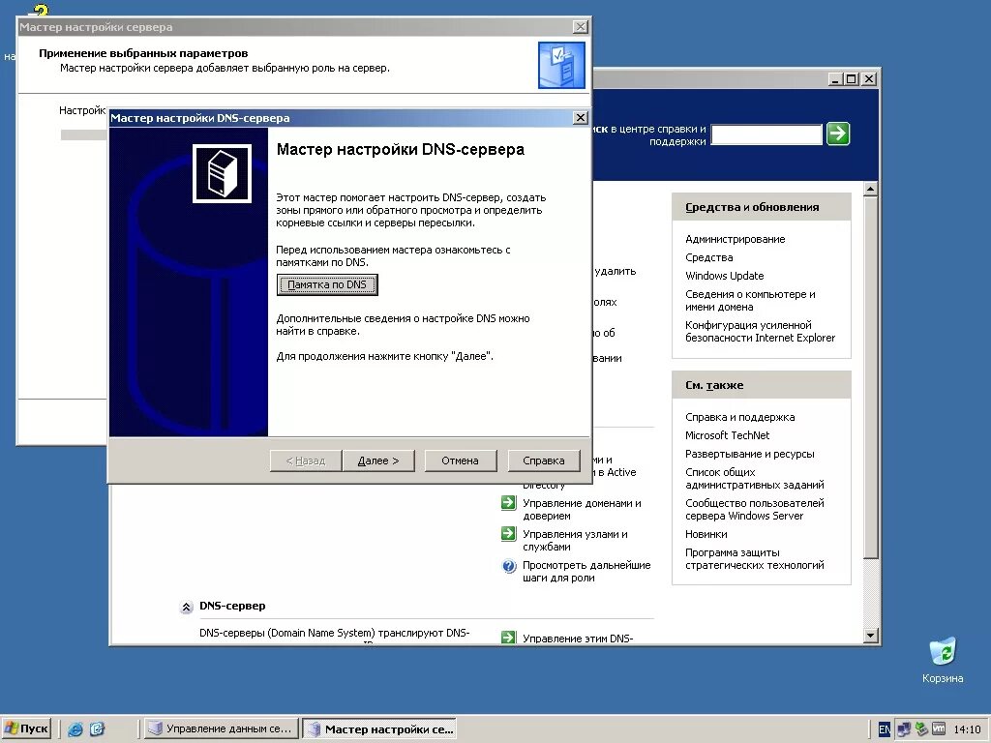Close the Управление данным сервером window
The height and width of the screenshot is (743, 991).
pyautogui.click(x=869, y=79)
